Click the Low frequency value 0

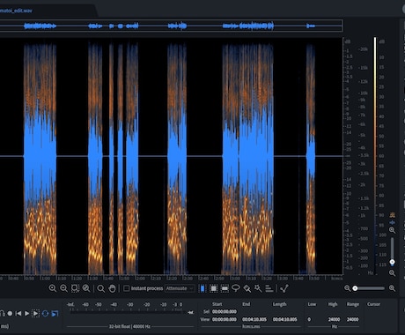309,319
